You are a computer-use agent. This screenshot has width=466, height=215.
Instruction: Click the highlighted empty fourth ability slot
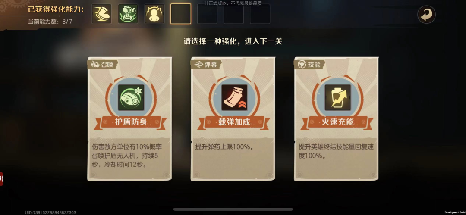[181, 14]
